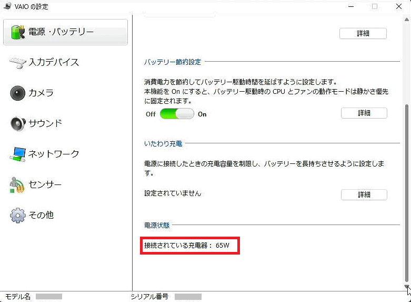Viewport: 411px width, 302px height.
Task: Click the バッテリー節約設定 section heading
Action: (173, 62)
